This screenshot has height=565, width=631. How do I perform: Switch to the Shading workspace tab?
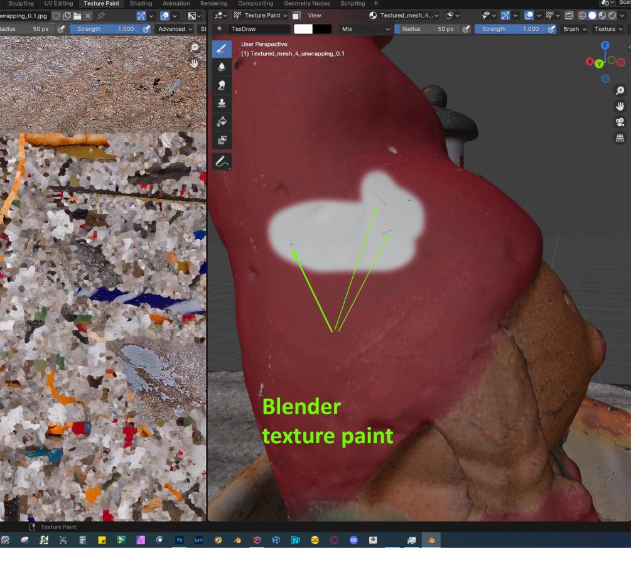pyautogui.click(x=141, y=4)
